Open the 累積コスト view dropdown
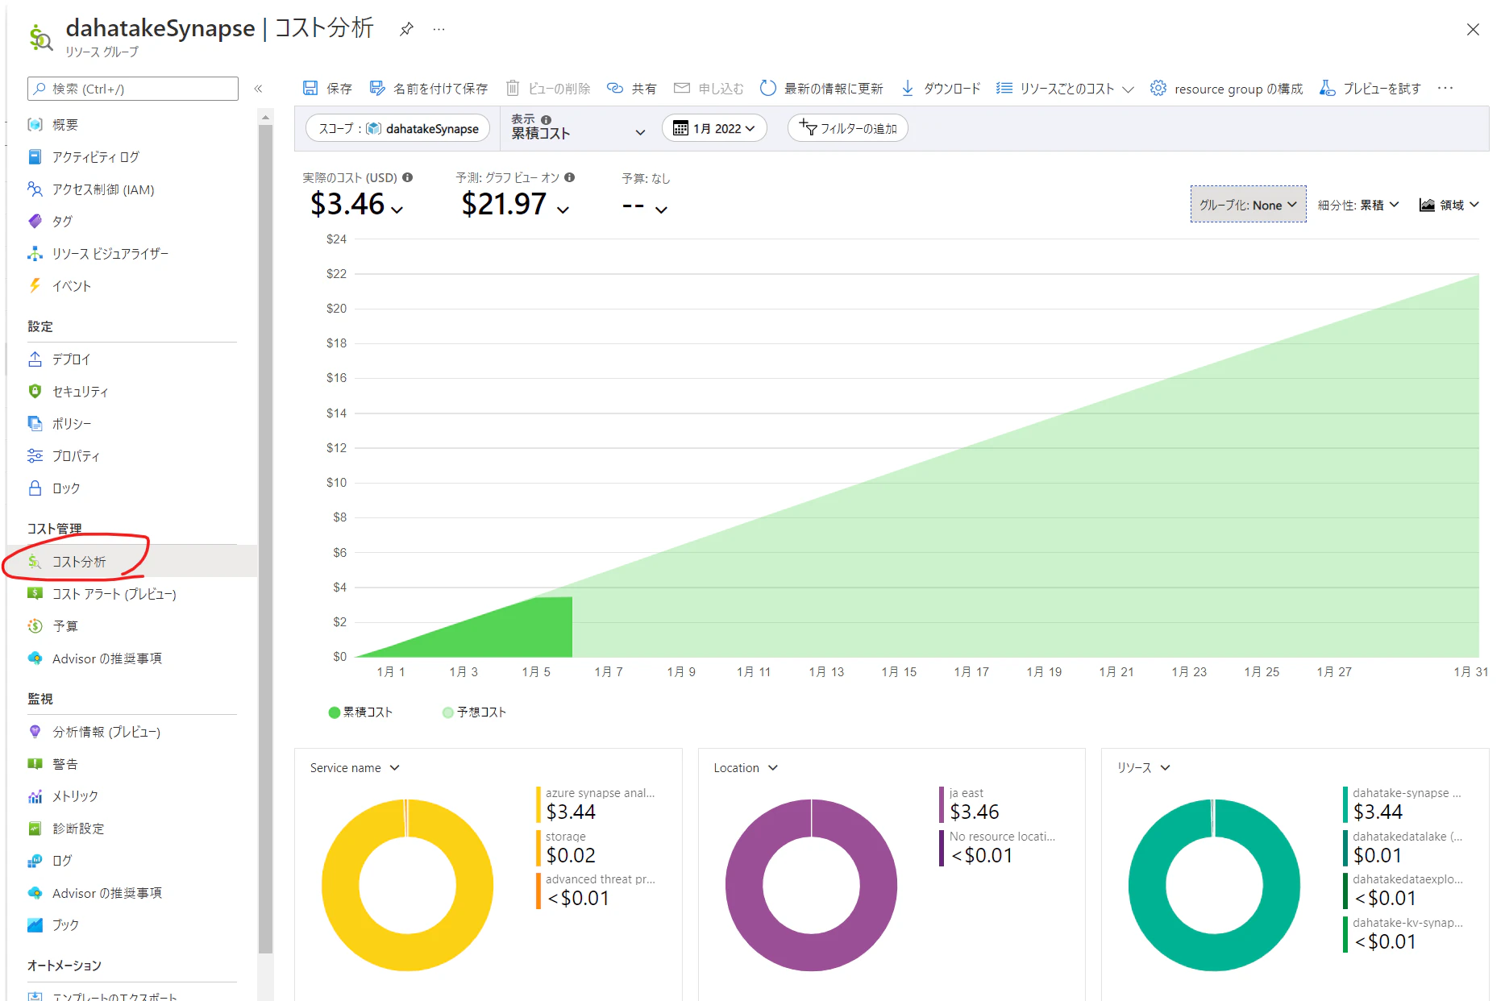This screenshot has height=1001, width=1505. (x=578, y=127)
